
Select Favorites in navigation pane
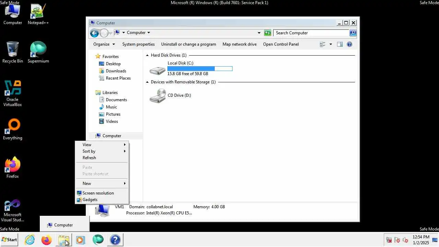107,57
